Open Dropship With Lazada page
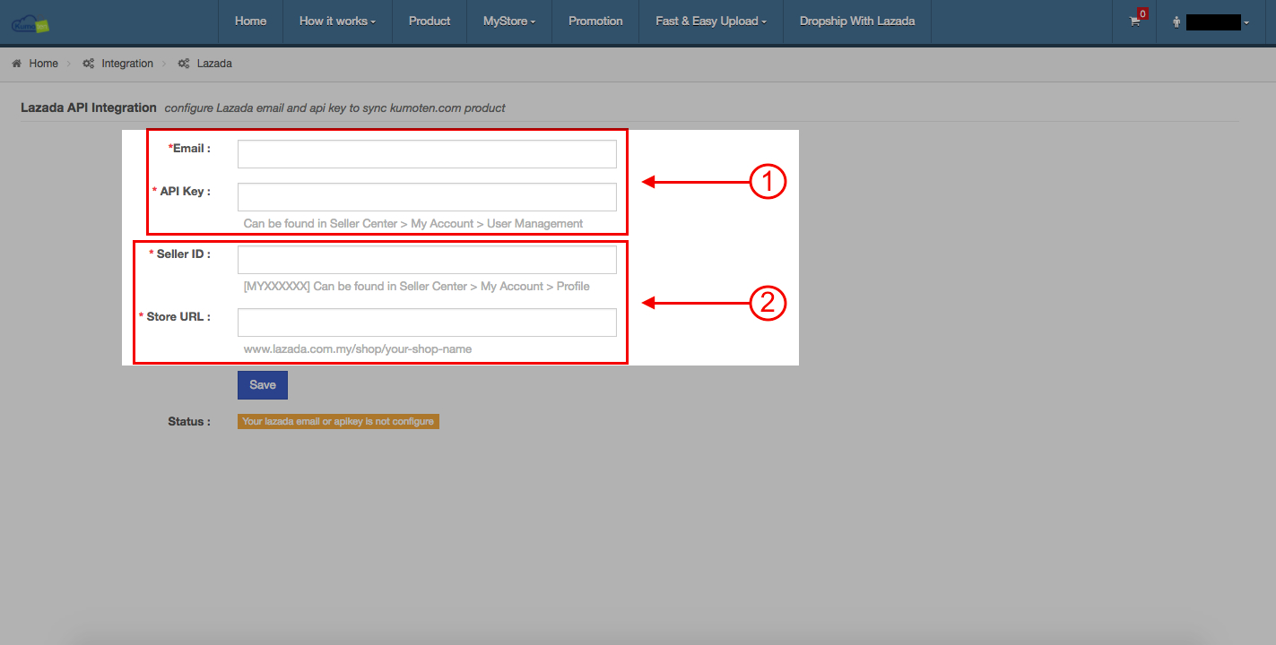The image size is (1276, 645). [x=857, y=21]
